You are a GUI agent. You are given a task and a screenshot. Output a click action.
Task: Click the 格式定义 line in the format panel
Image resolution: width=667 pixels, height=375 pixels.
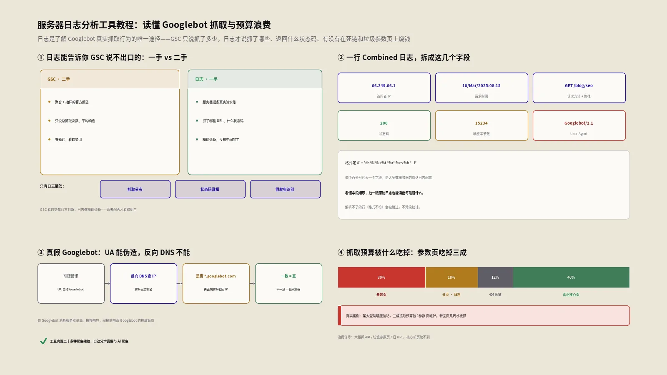tap(381, 163)
